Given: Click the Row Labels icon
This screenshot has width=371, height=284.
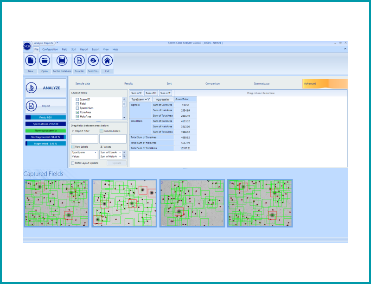Looking at the screenshot, I should click(x=73, y=147).
